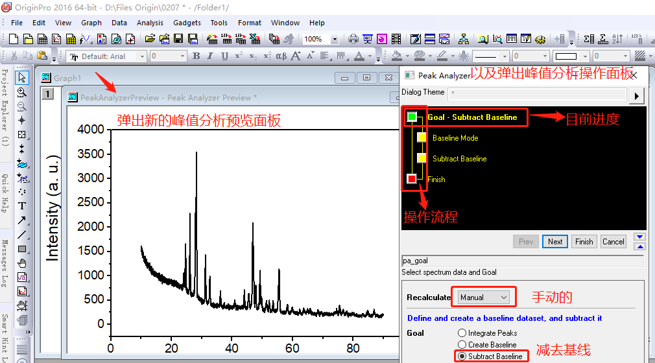The width and height of the screenshot is (655, 363).
Task: Activate the Zoom In tool
Action: pyautogui.click(x=21, y=92)
